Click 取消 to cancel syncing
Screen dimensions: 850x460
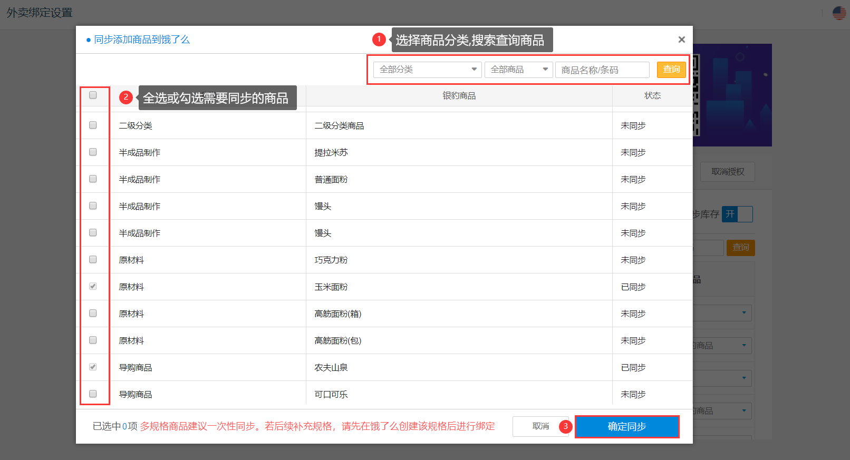540,426
